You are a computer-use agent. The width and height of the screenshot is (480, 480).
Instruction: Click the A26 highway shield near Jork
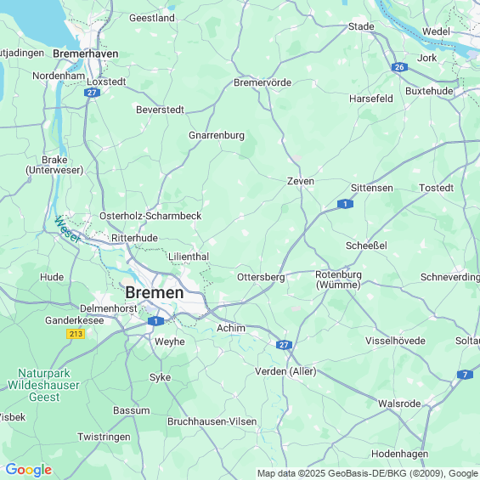click(x=399, y=67)
